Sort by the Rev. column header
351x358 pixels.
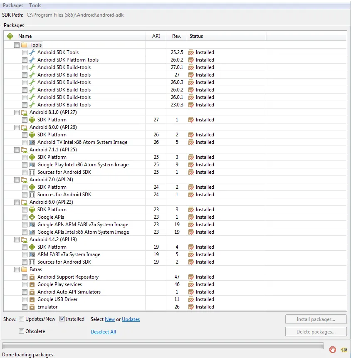176,36
